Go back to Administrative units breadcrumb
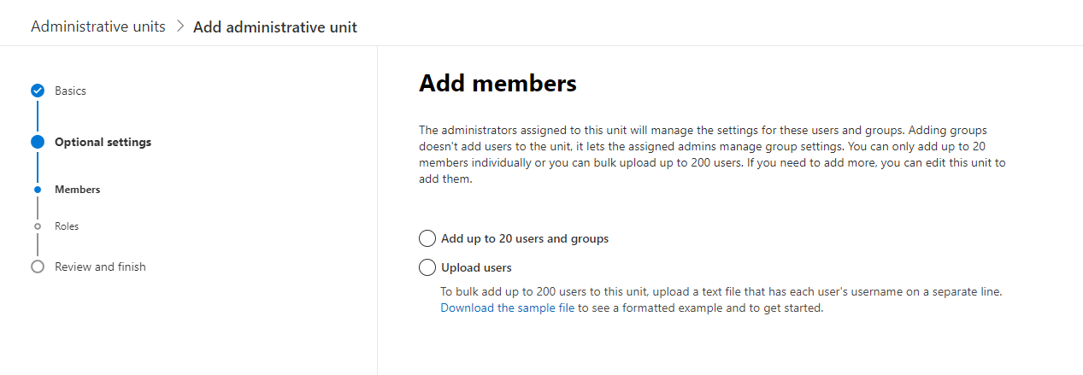The width and height of the screenshot is (1083, 375). click(98, 26)
